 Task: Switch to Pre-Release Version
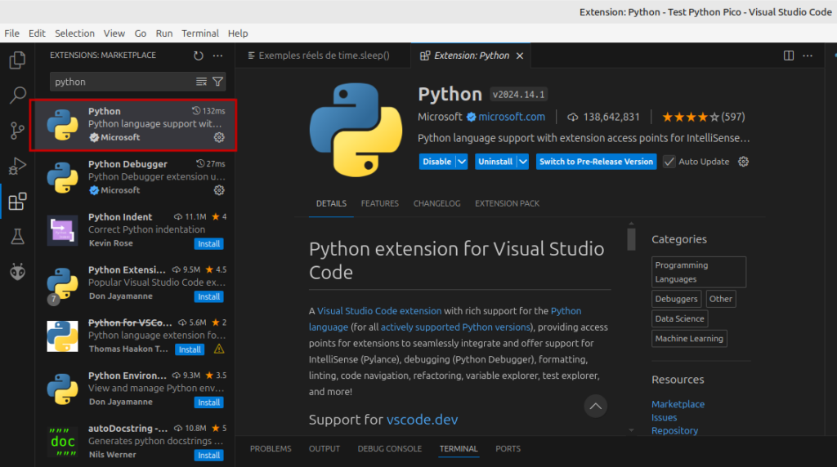tap(596, 162)
